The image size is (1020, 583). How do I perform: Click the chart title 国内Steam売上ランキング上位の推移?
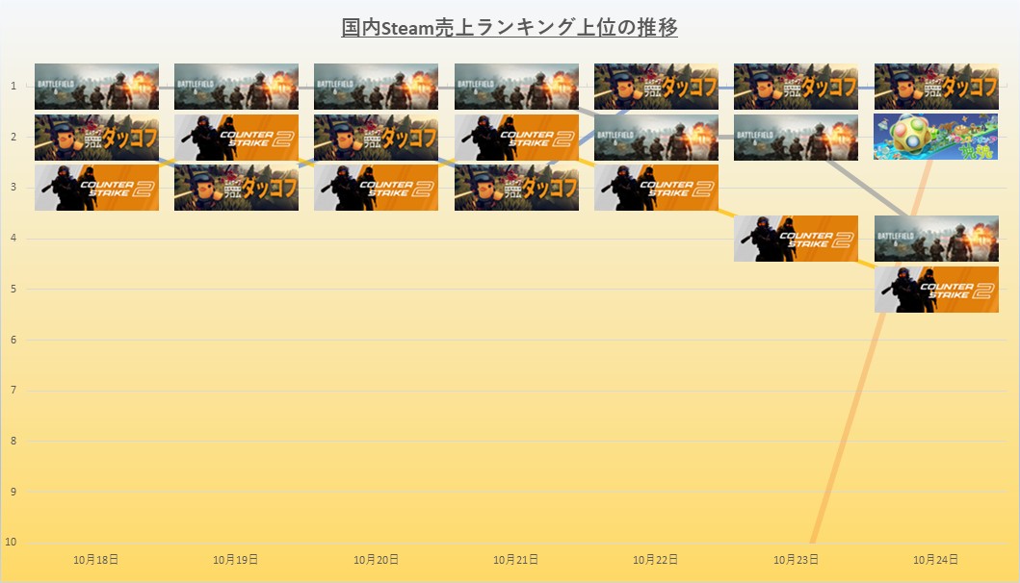tap(510, 27)
